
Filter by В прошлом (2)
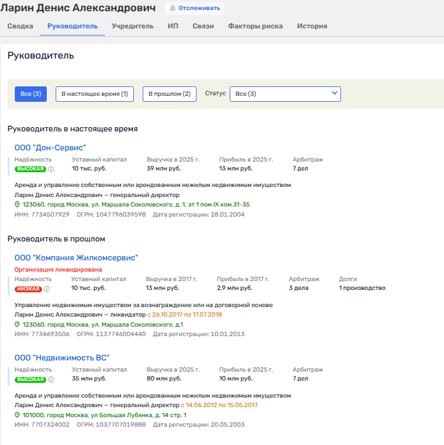[x=169, y=94]
